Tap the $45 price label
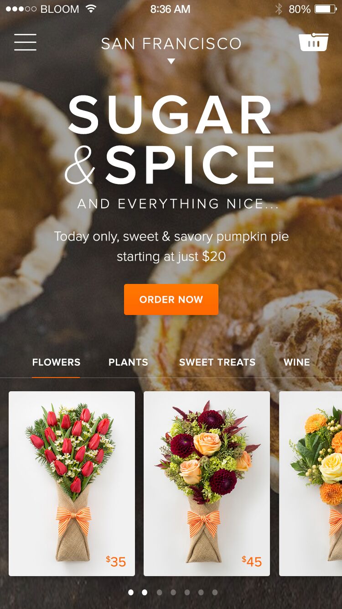Screen dimensions: 342x609 252,562
